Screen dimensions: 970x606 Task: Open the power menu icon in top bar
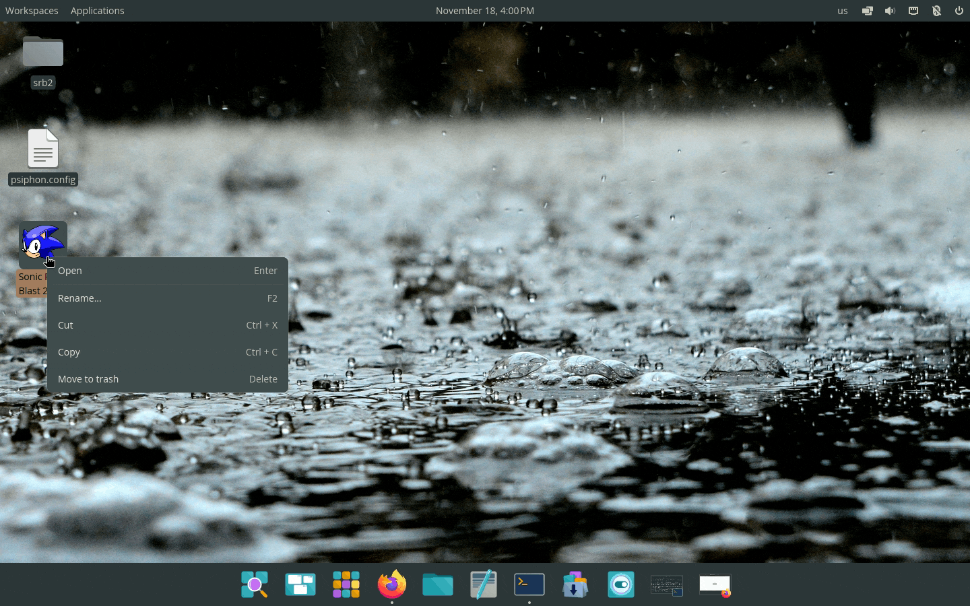click(959, 11)
